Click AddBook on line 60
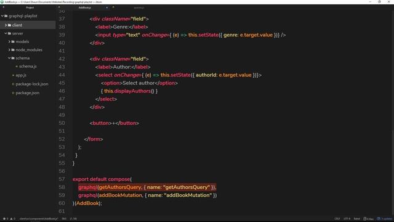This screenshot has width=394, height=222. 87,203
